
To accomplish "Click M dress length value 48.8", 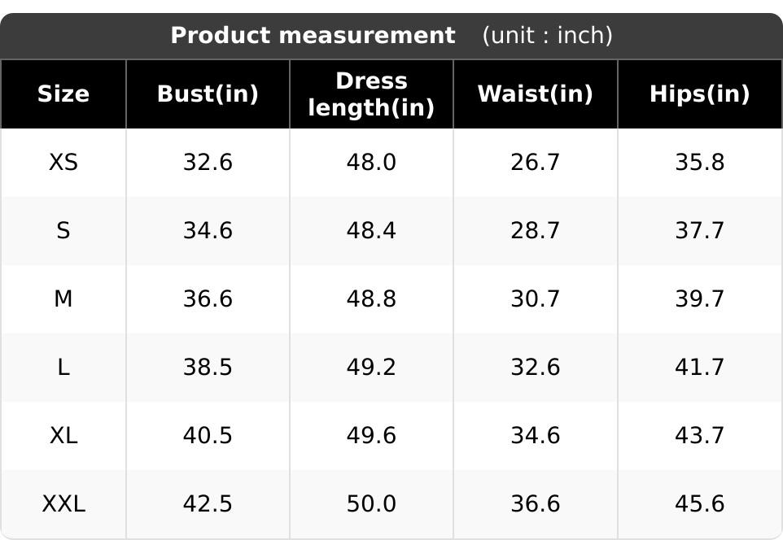I will [371, 299].
